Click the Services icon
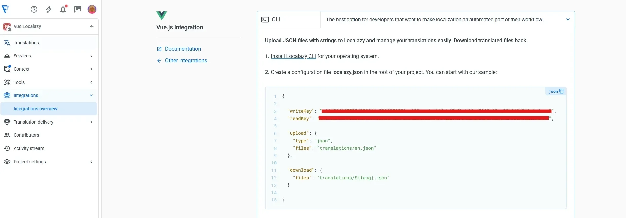 click(7, 56)
